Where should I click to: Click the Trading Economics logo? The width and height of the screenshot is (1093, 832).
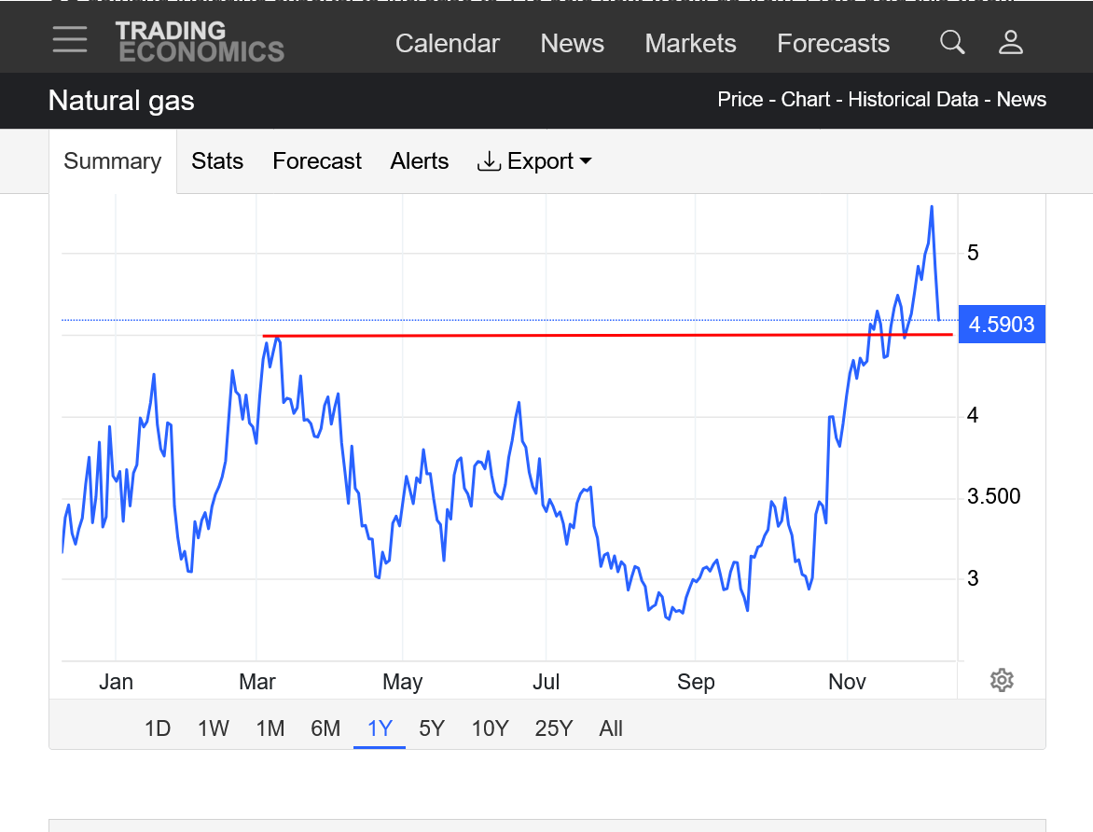coord(200,42)
